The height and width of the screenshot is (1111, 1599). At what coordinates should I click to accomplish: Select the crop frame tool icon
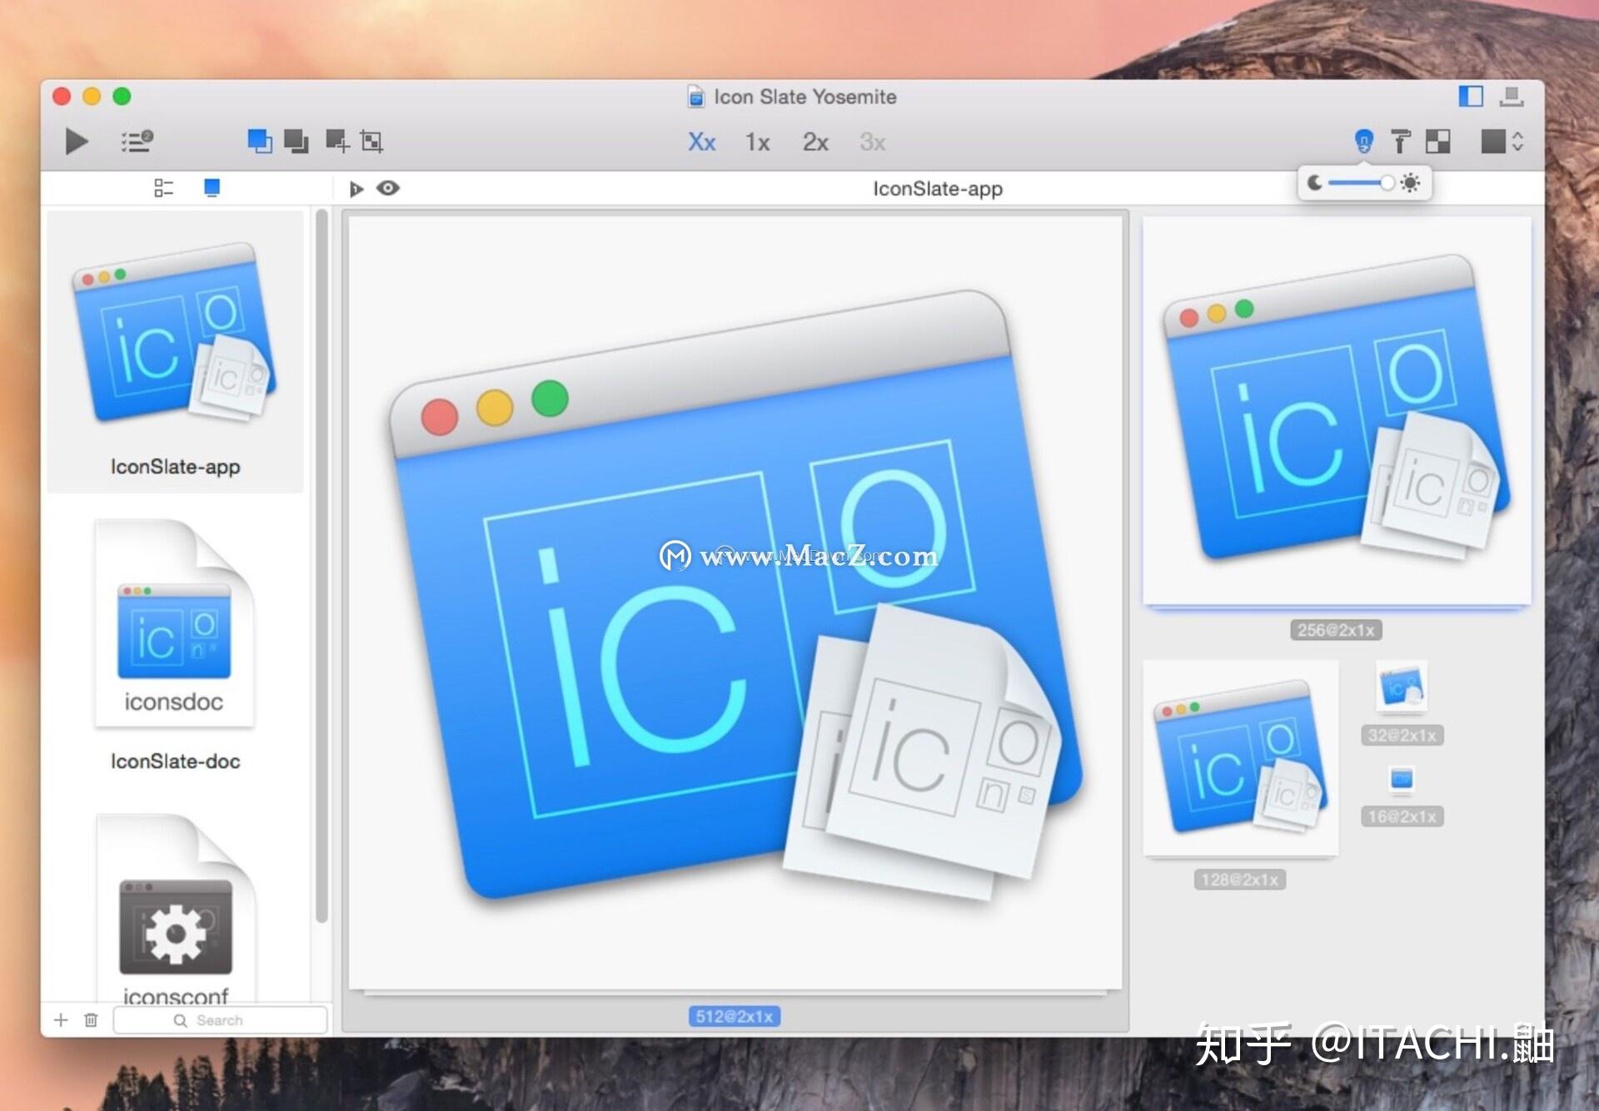371,141
